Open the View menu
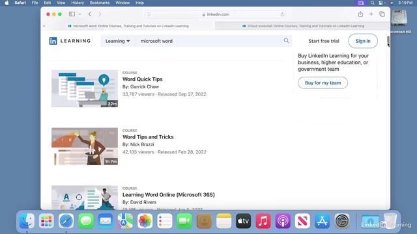 (61, 3)
